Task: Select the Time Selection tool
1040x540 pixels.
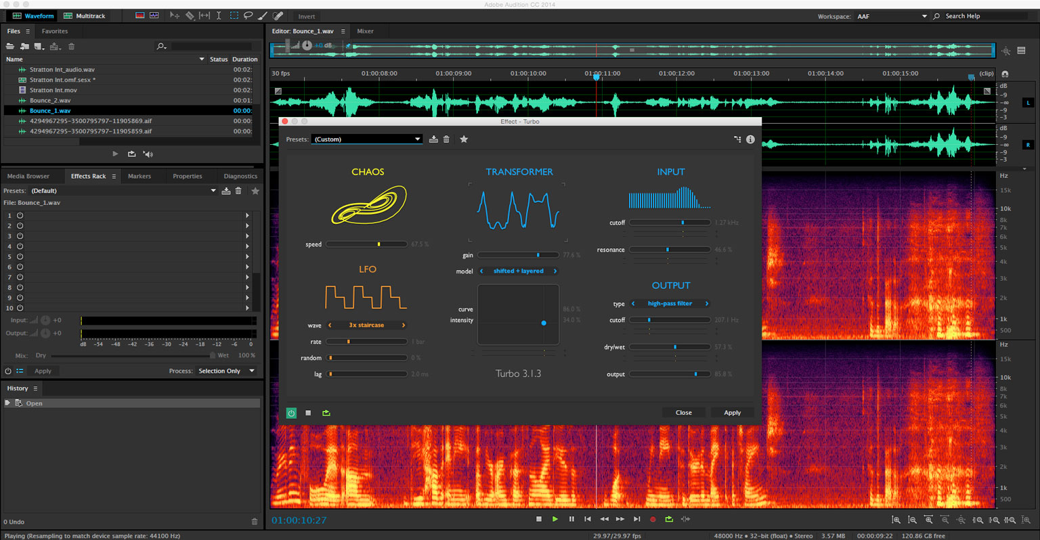Action: pos(219,16)
